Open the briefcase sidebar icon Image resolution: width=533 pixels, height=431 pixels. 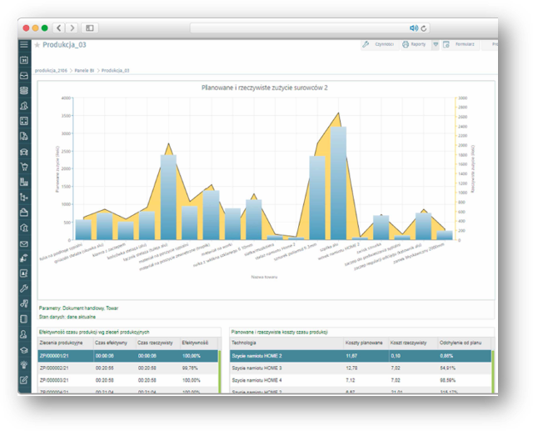24,213
